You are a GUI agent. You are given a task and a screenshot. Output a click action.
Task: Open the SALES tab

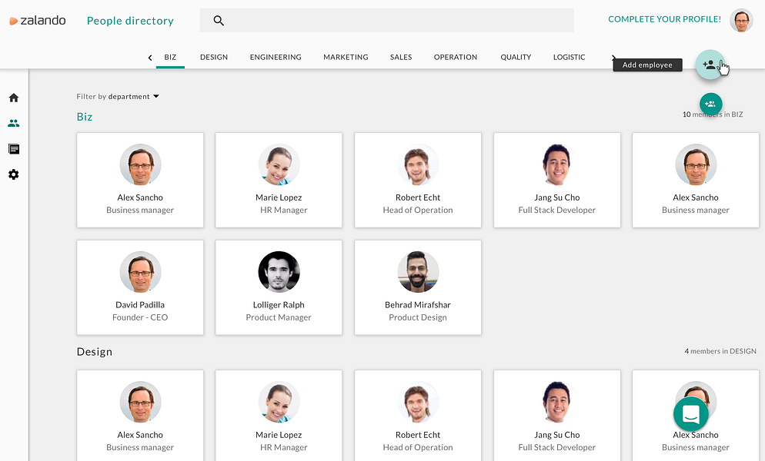pyautogui.click(x=401, y=57)
